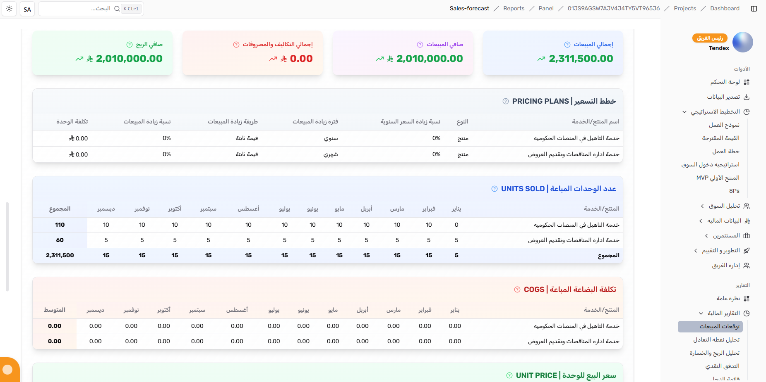The height and width of the screenshot is (382, 766).
Task: Open استراتيجية دخول السوق item
Action: [x=710, y=164]
